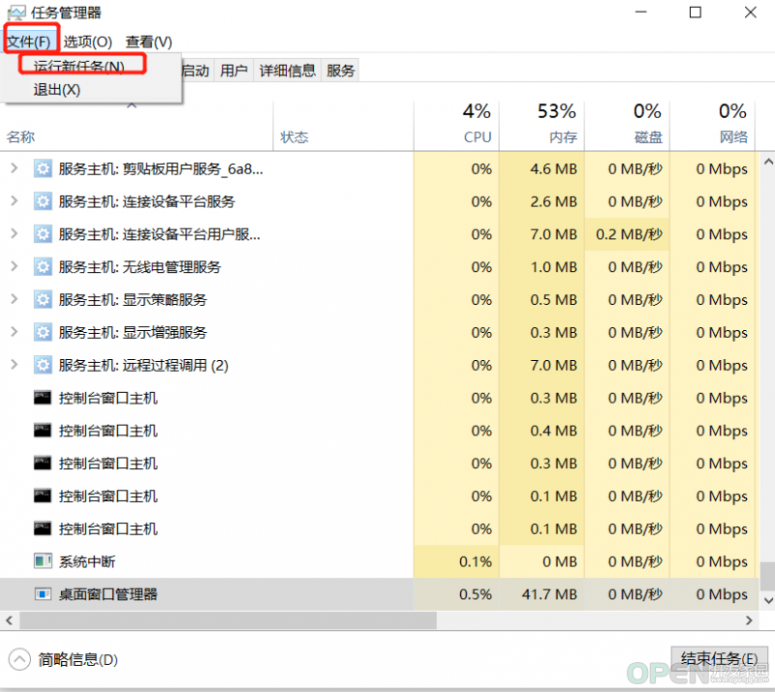Click gear icon of 连接设备平台服务 row
This screenshot has height=692, width=775.
43,201
